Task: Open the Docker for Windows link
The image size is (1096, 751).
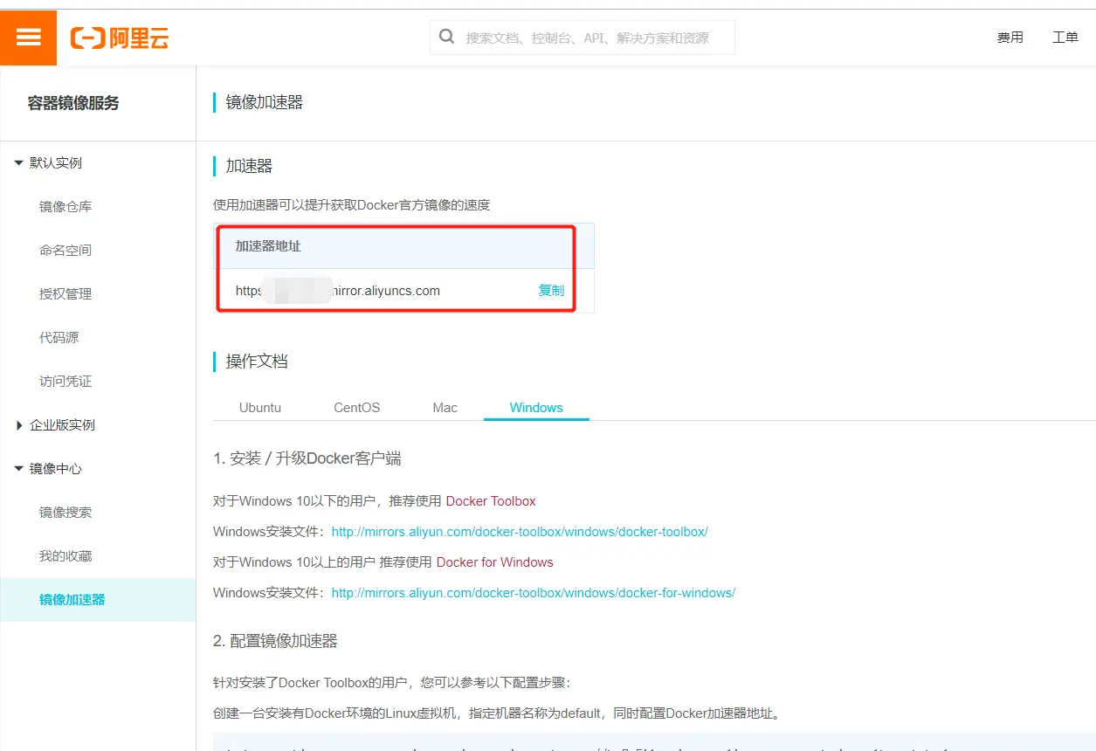Action: tap(495, 562)
